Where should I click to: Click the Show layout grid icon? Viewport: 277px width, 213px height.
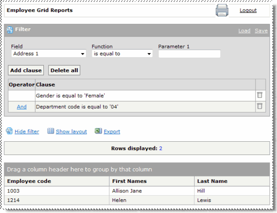[x=51, y=131]
